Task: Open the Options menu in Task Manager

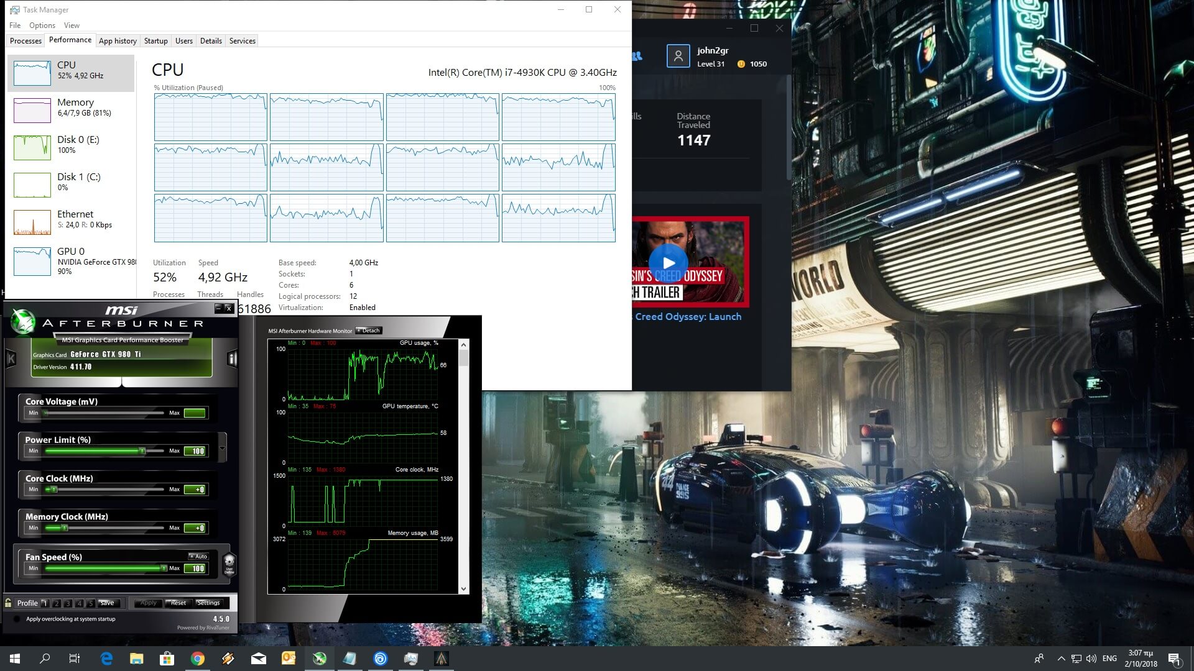Action: pos(42,25)
